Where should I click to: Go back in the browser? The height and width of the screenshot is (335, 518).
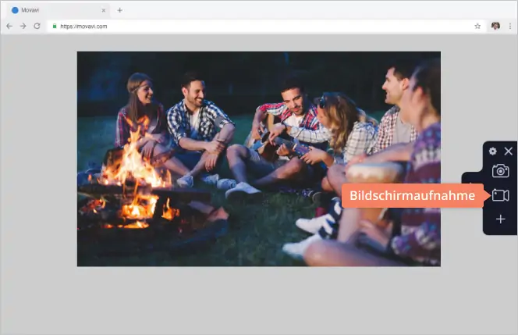[x=9, y=26]
